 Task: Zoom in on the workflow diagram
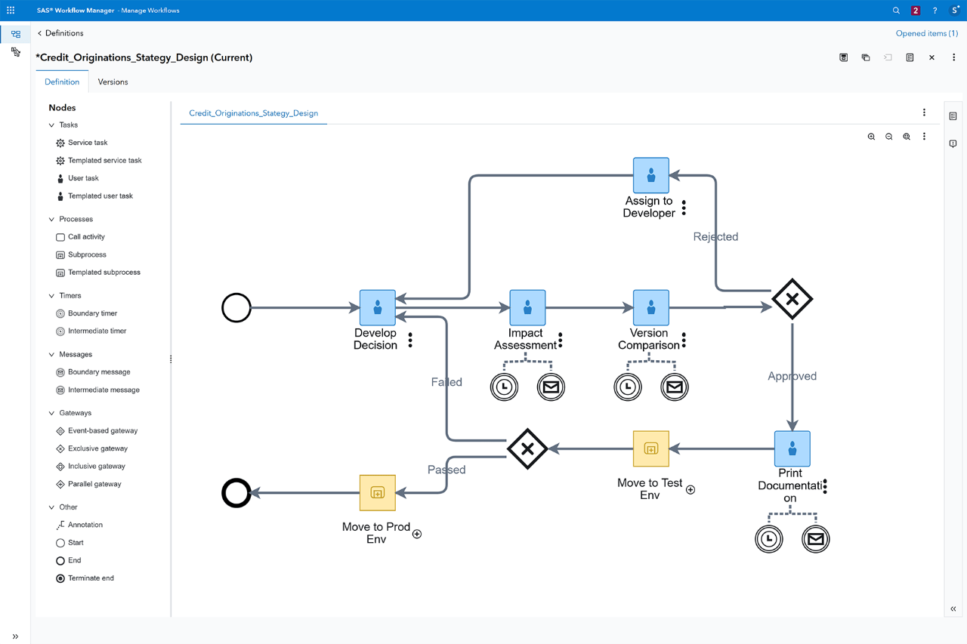pos(871,136)
